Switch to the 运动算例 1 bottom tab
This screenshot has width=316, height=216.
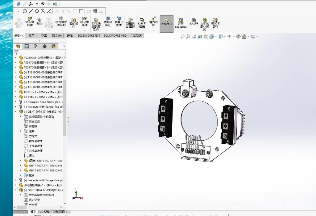[60, 212]
